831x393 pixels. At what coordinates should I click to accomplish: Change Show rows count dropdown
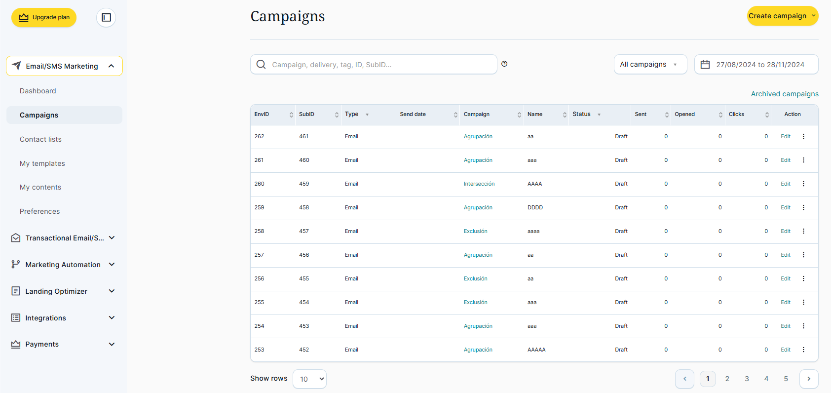pos(309,379)
